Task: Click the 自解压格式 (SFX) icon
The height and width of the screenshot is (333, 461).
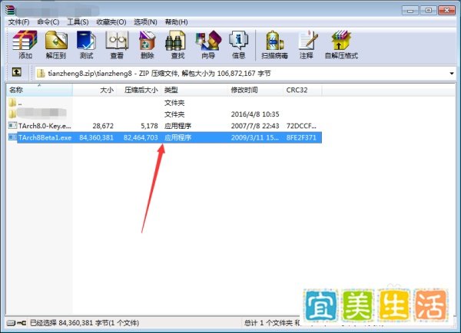Action: point(341,41)
